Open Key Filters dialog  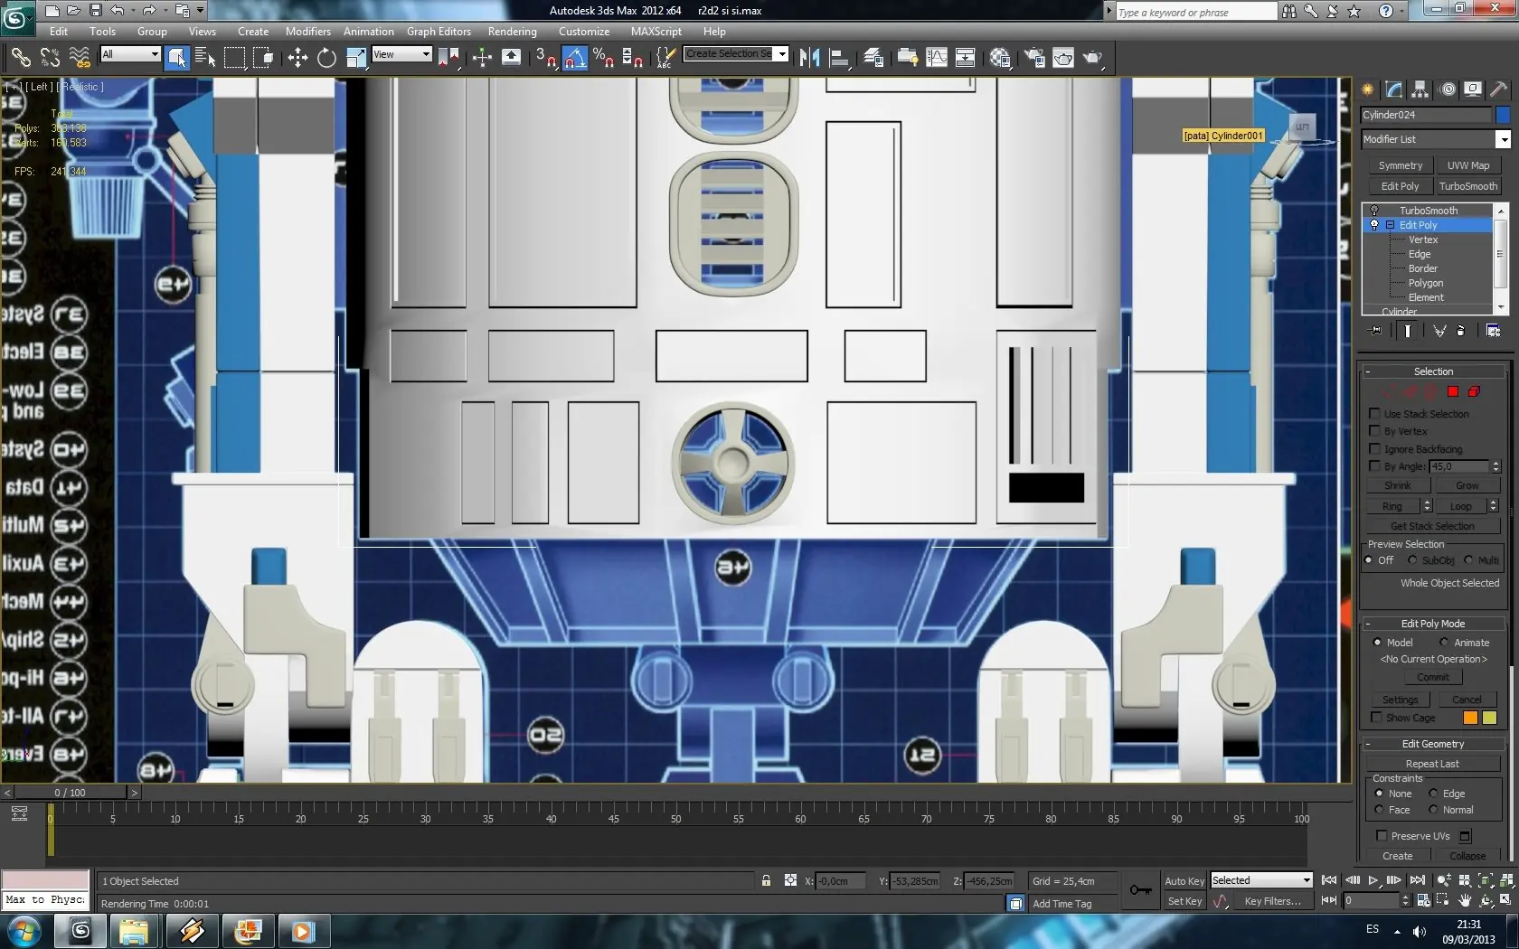click(x=1272, y=901)
